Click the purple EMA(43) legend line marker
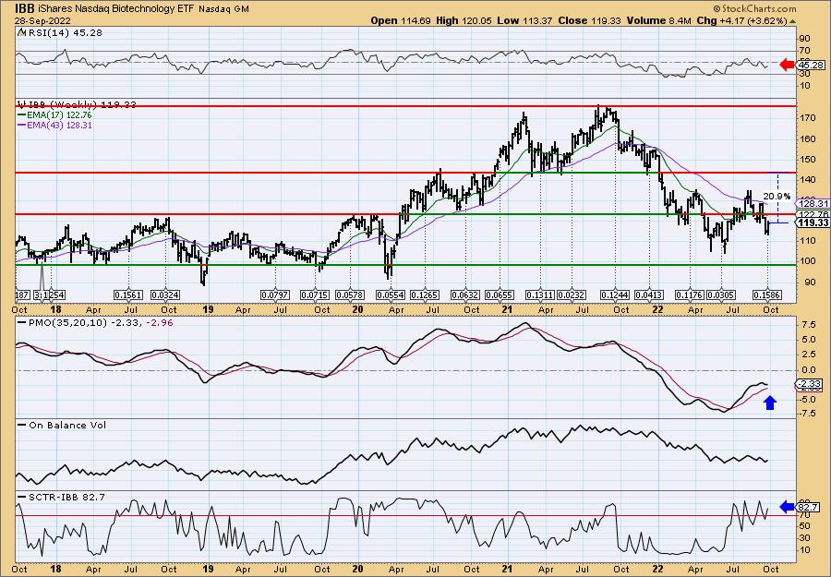Screen dimensions: 831x577 (x=23, y=126)
